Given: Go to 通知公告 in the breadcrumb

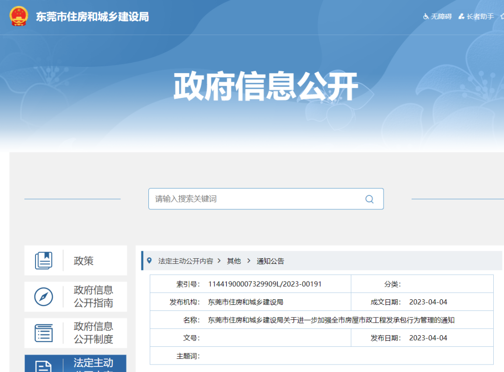Looking at the screenshot, I should 270,261.
